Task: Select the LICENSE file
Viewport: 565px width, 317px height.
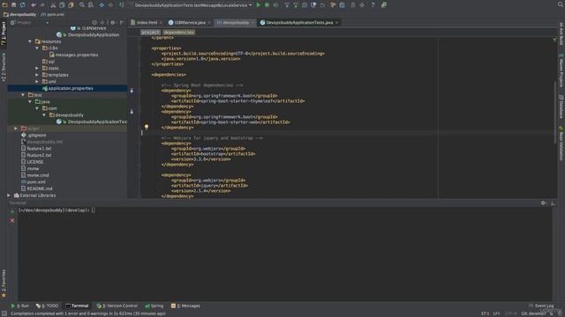Action: tap(33, 162)
